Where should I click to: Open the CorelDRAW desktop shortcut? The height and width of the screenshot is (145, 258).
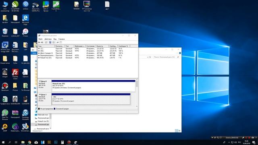pos(15,6)
